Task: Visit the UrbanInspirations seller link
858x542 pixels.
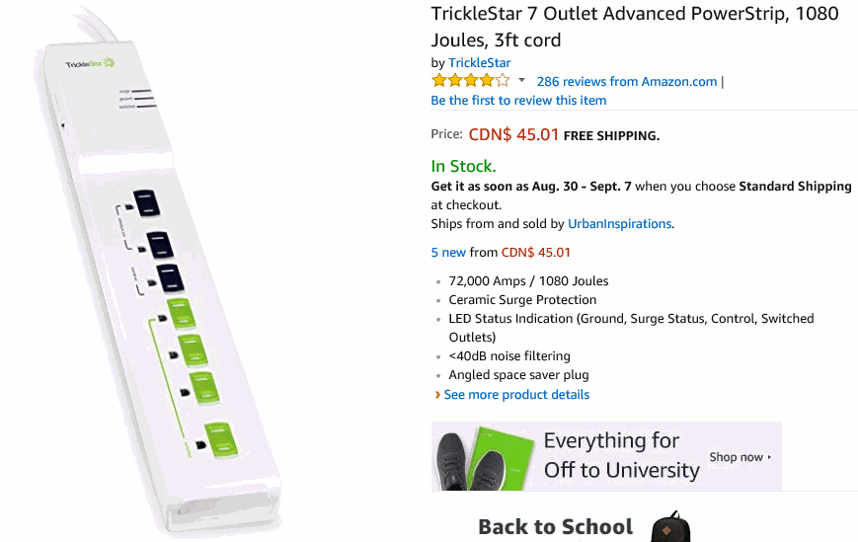Action: pos(619,224)
